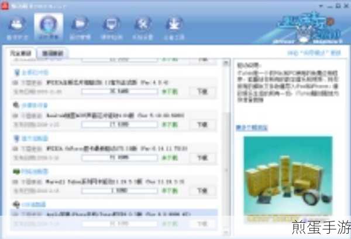Open the blue underlined link in the right panel
Screen dimensions: 351x239
tap(252, 128)
